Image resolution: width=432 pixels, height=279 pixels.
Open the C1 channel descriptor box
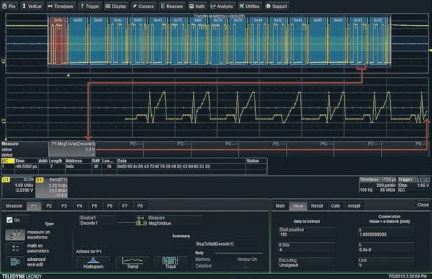pyautogui.click(x=18, y=188)
